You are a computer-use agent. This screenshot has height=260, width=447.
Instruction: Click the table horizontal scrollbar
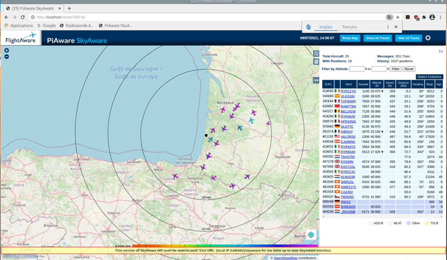click(x=382, y=216)
